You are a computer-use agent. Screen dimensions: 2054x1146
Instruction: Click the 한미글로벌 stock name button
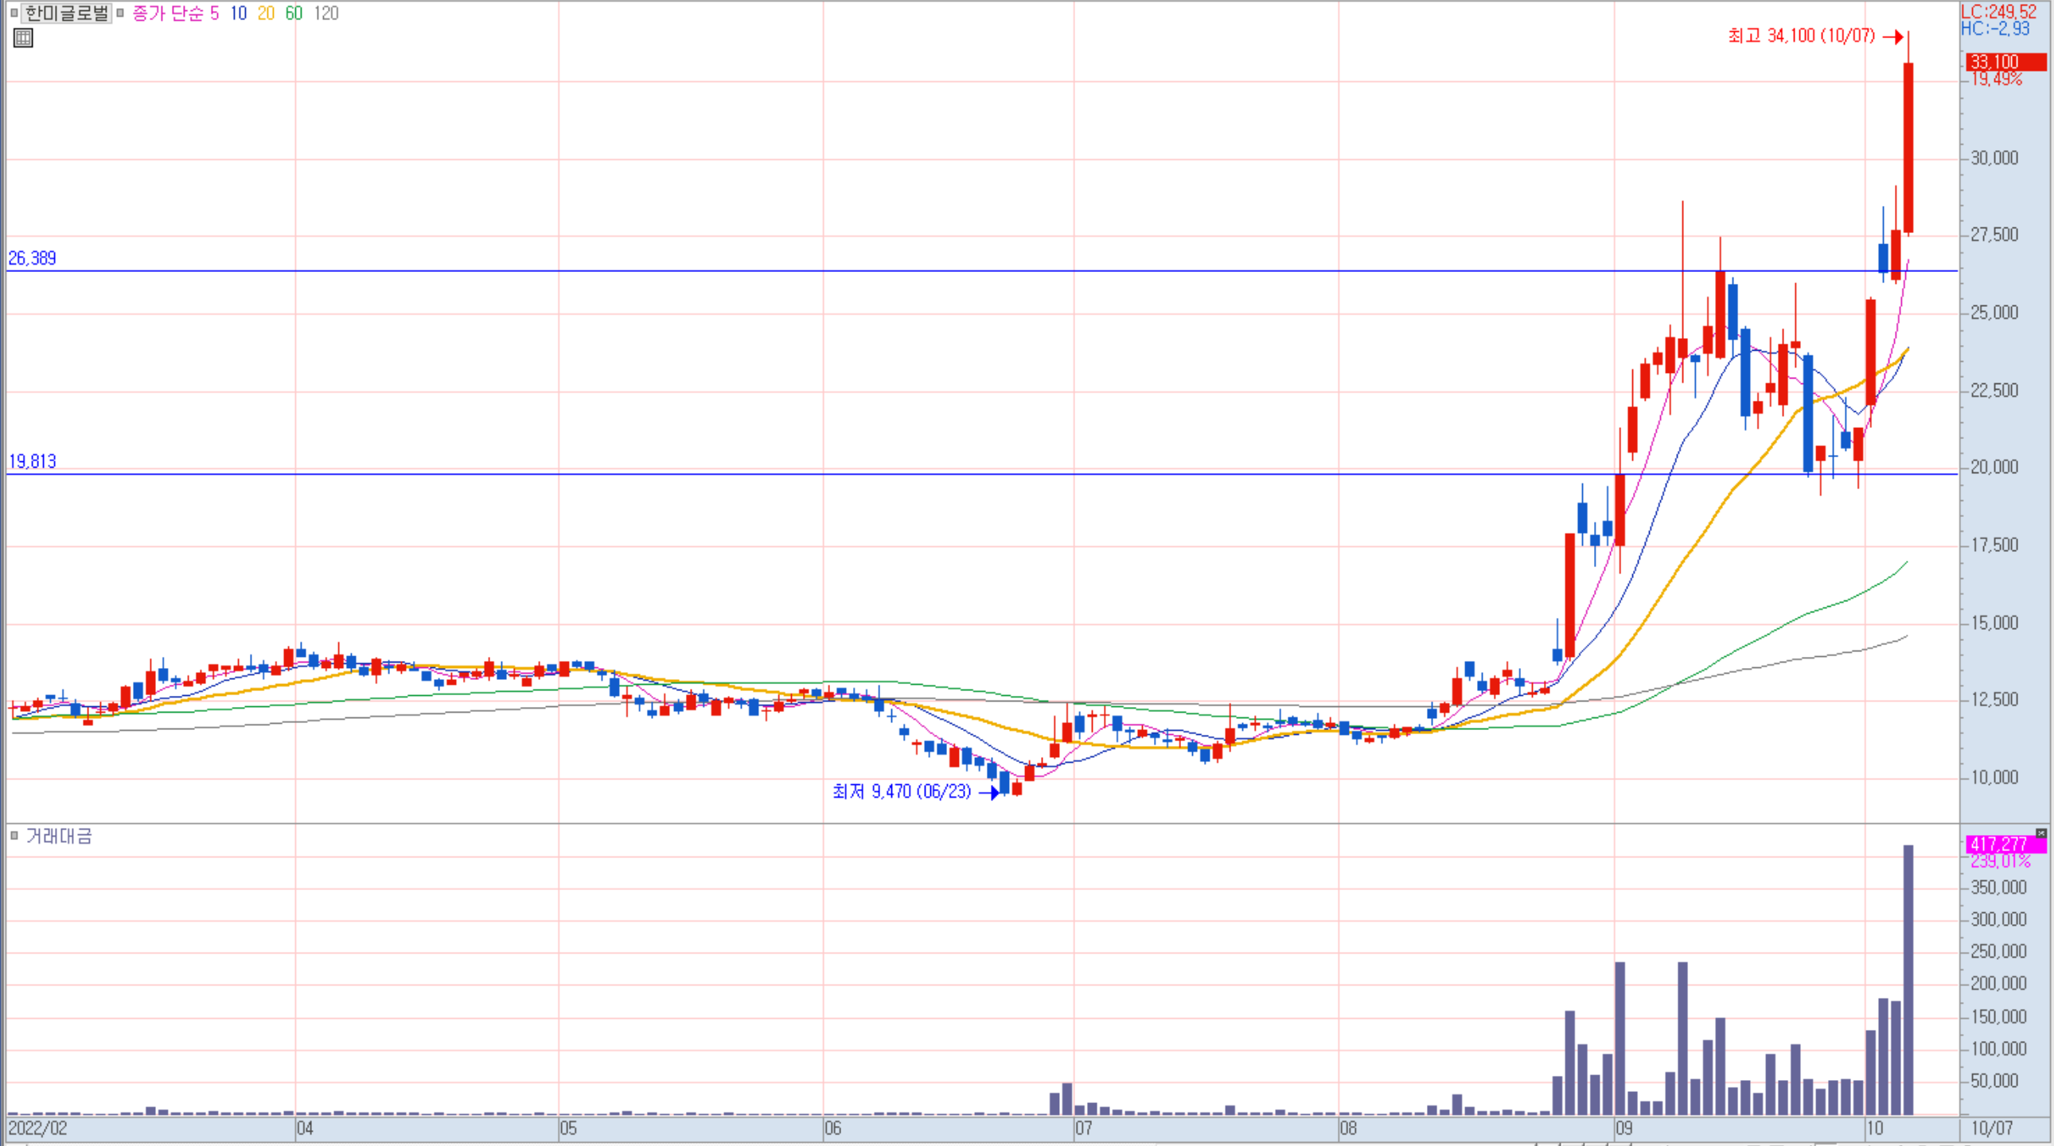point(66,13)
